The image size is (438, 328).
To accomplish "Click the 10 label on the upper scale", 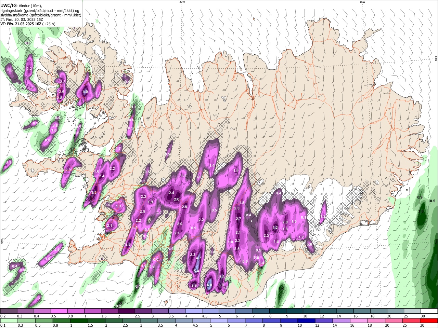I will [x=305, y=316].
